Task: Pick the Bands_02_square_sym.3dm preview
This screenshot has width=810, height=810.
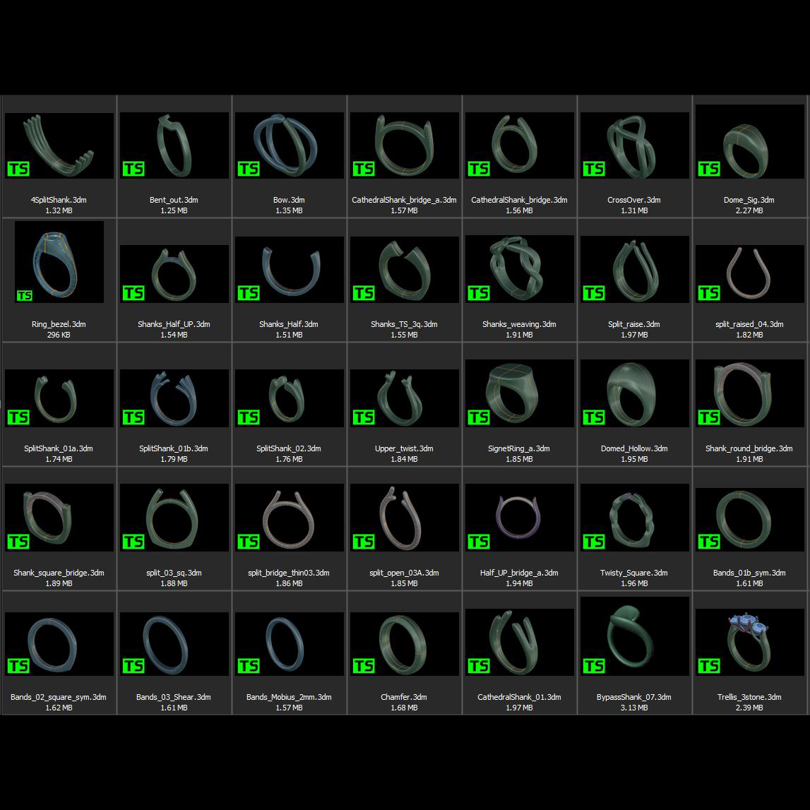Action: [x=59, y=644]
